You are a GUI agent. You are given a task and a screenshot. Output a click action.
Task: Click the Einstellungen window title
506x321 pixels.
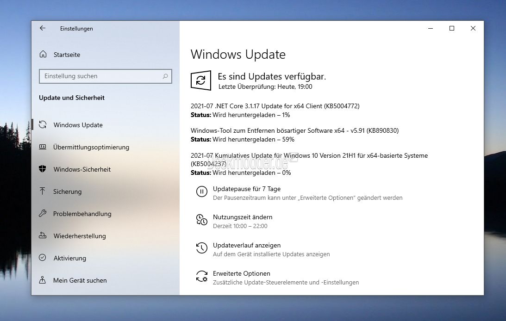pos(76,29)
